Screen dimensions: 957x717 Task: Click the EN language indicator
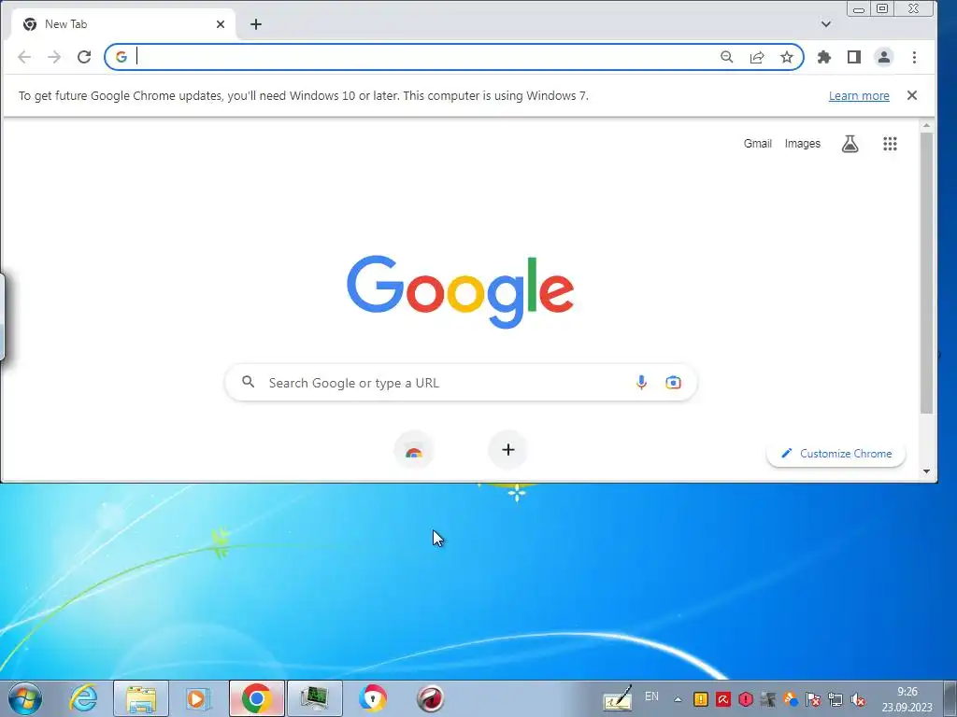click(x=651, y=696)
